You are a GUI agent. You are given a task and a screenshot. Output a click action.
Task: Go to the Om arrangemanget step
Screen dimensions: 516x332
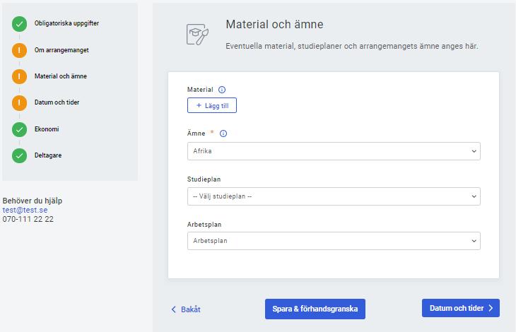(61, 50)
